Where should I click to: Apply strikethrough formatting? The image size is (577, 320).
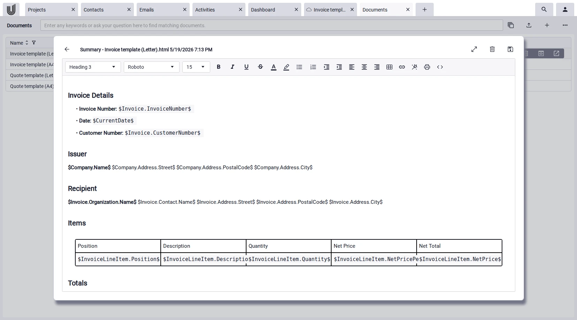coord(260,67)
